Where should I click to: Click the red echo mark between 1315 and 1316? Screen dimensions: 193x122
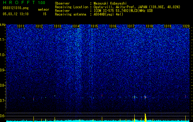(102, 95)
